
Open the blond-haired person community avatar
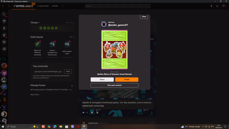(x=4, y=114)
